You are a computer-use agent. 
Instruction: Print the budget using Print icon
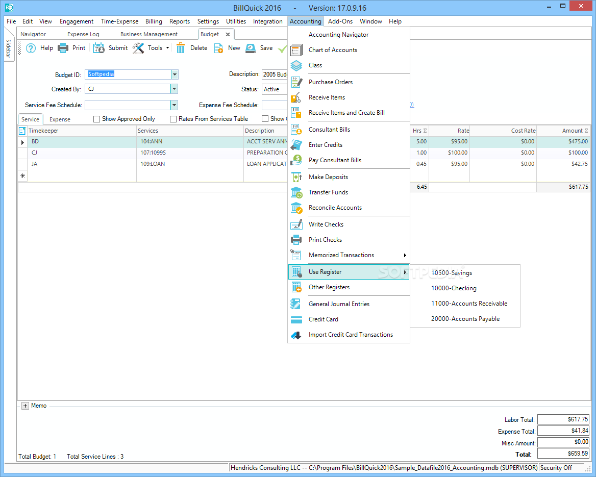[63, 48]
